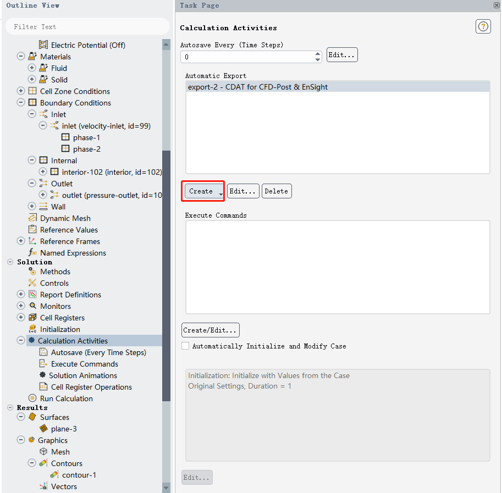This screenshot has width=502, height=493.
Task: Expand the Cell Zone Conditions node
Action: tap(21, 91)
